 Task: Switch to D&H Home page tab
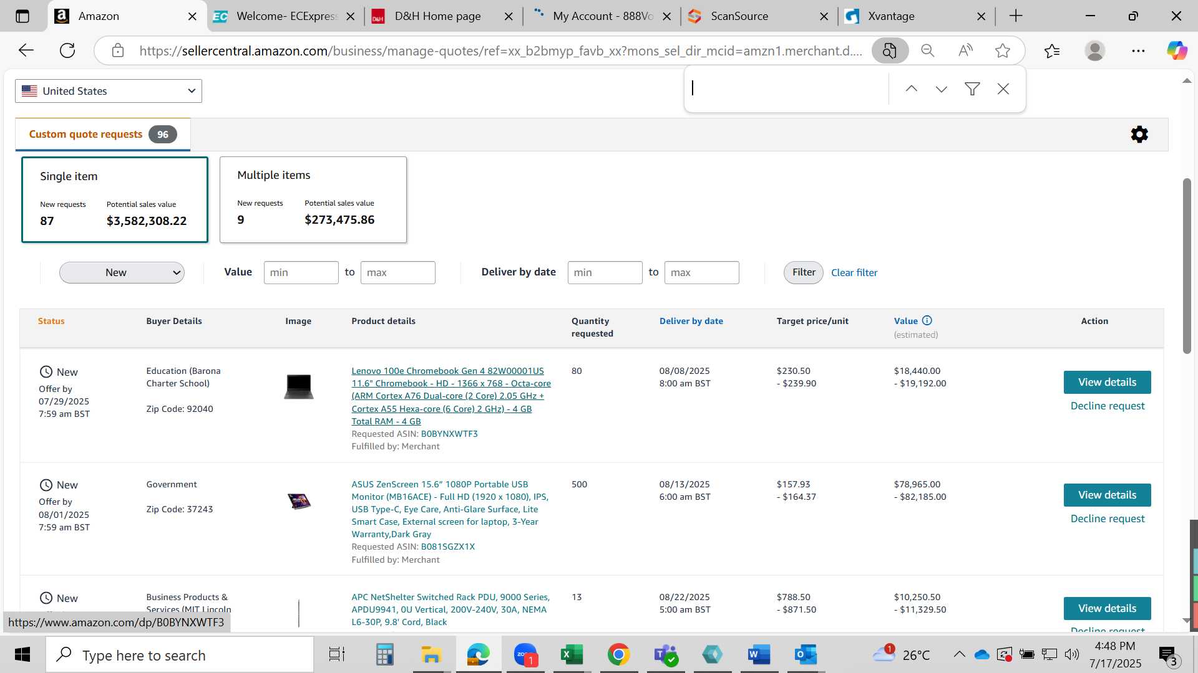(442, 16)
